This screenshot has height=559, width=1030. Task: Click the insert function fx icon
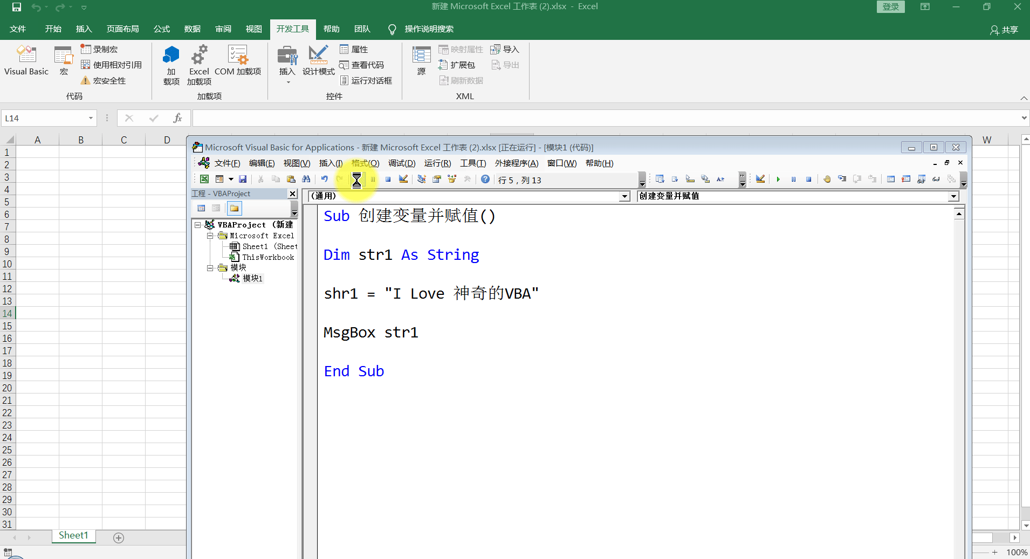pos(177,118)
